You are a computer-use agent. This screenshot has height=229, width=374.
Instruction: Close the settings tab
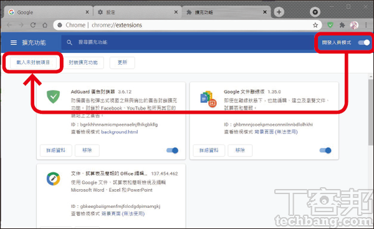click(x=176, y=12)
